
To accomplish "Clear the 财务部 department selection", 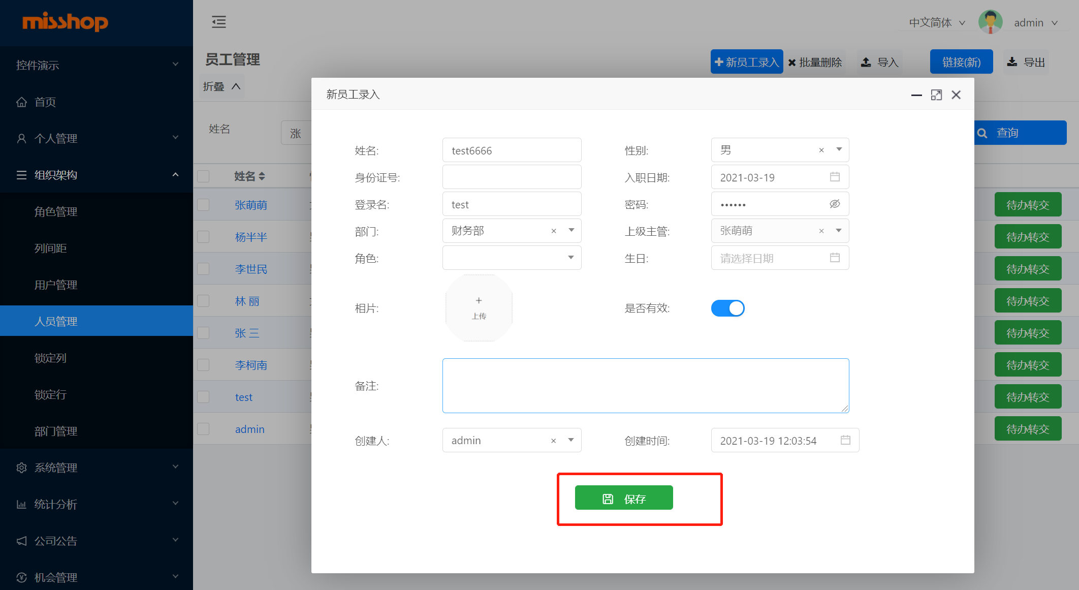I will pos(554,231).
